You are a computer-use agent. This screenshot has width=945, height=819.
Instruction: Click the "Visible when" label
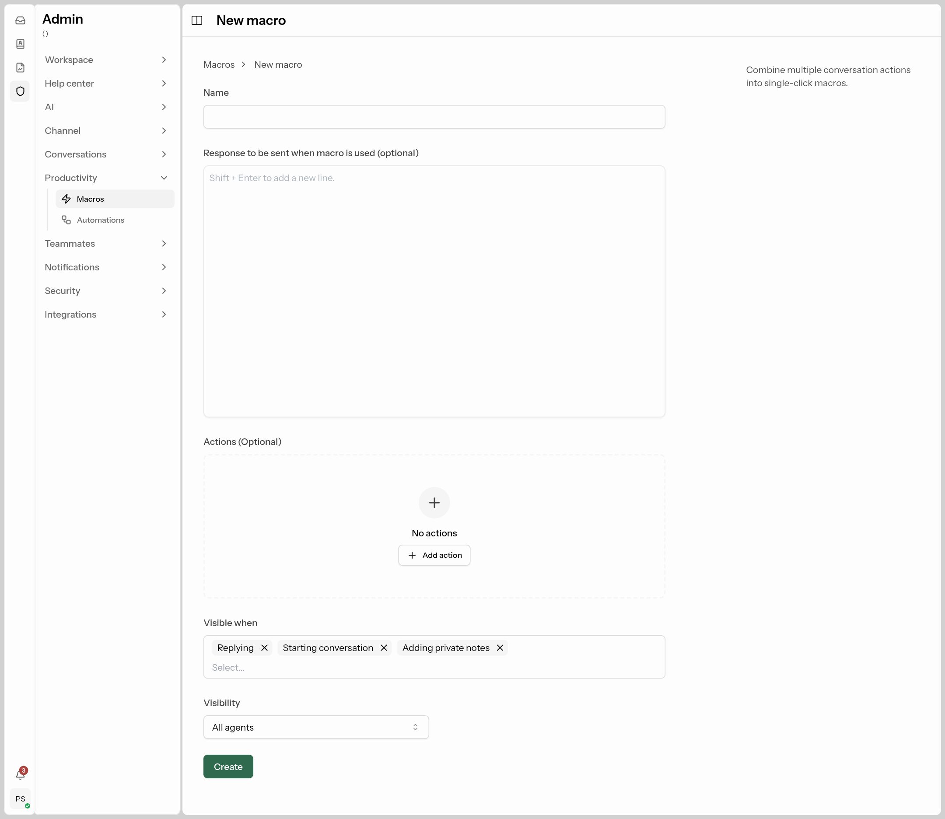coord(230,623)
